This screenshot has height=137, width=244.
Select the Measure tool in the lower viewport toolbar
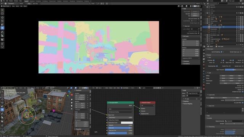pyautogui.click(x=2, y=117)
